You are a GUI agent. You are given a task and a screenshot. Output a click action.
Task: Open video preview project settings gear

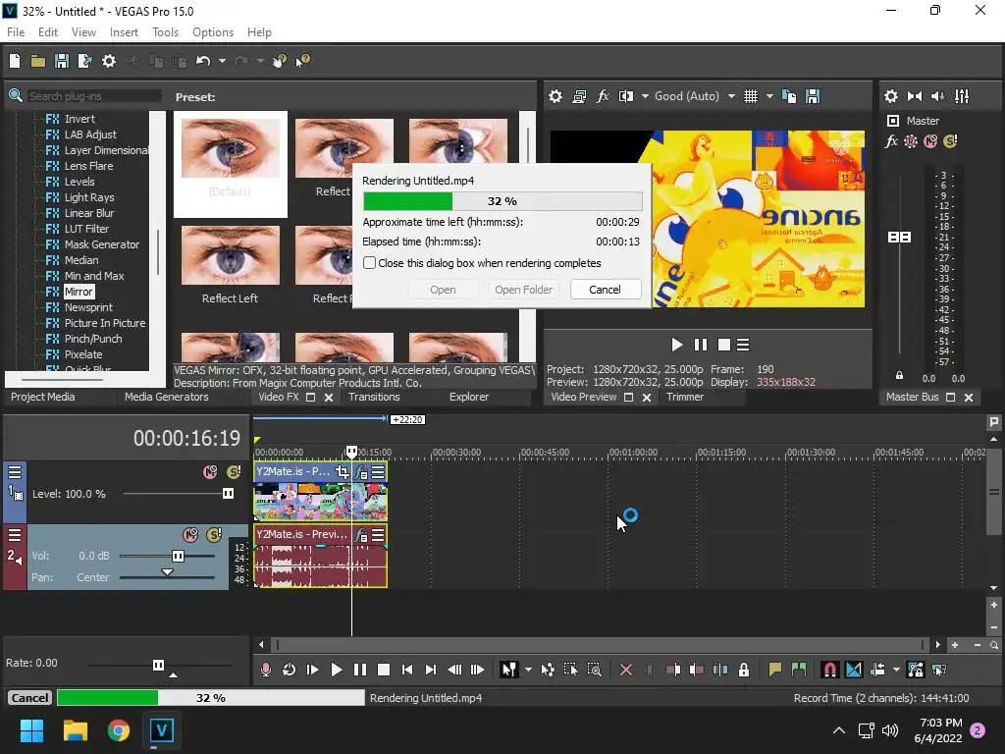555,96
